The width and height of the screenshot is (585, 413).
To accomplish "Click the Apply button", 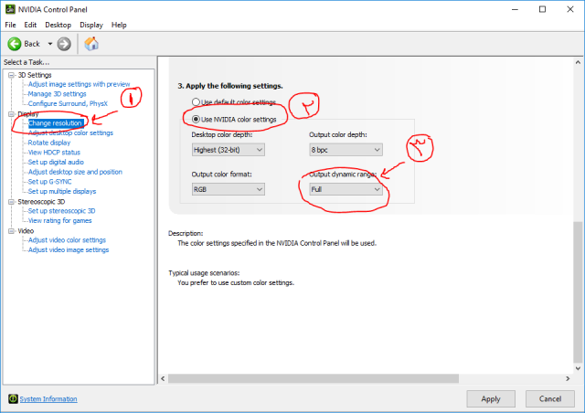I will tap(491, 398).
